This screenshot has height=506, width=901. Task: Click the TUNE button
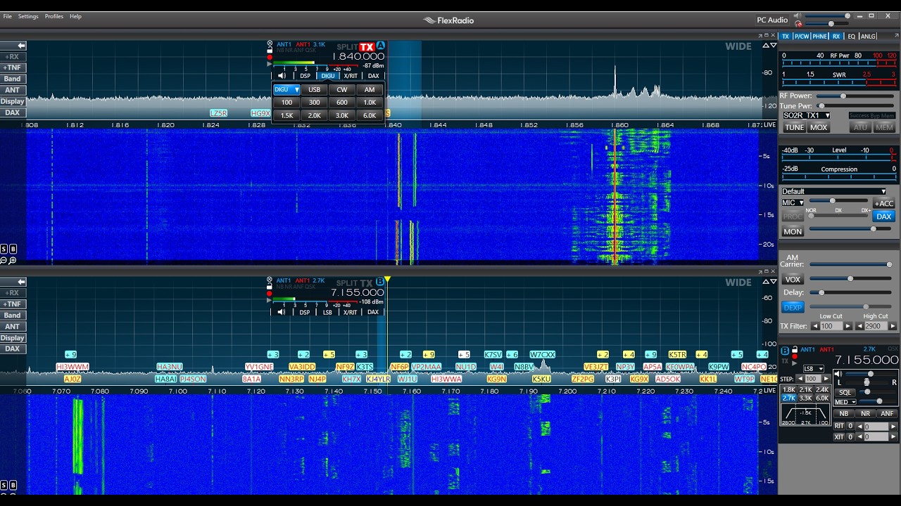[794, 127]
